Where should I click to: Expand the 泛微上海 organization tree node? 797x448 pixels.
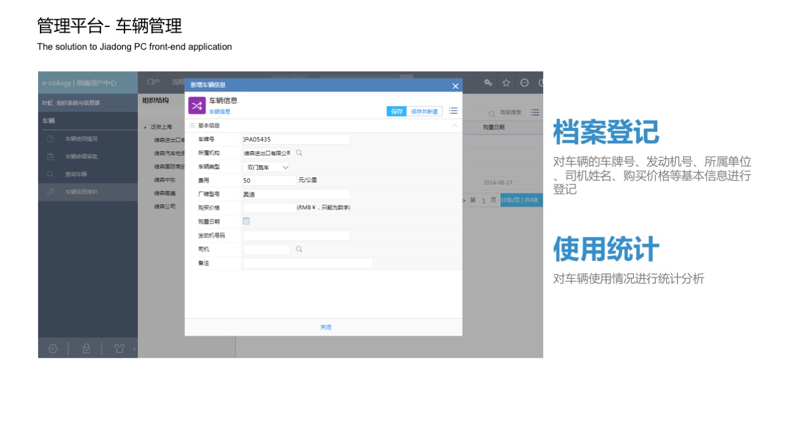pyautogui.click(x=145, y=127)
